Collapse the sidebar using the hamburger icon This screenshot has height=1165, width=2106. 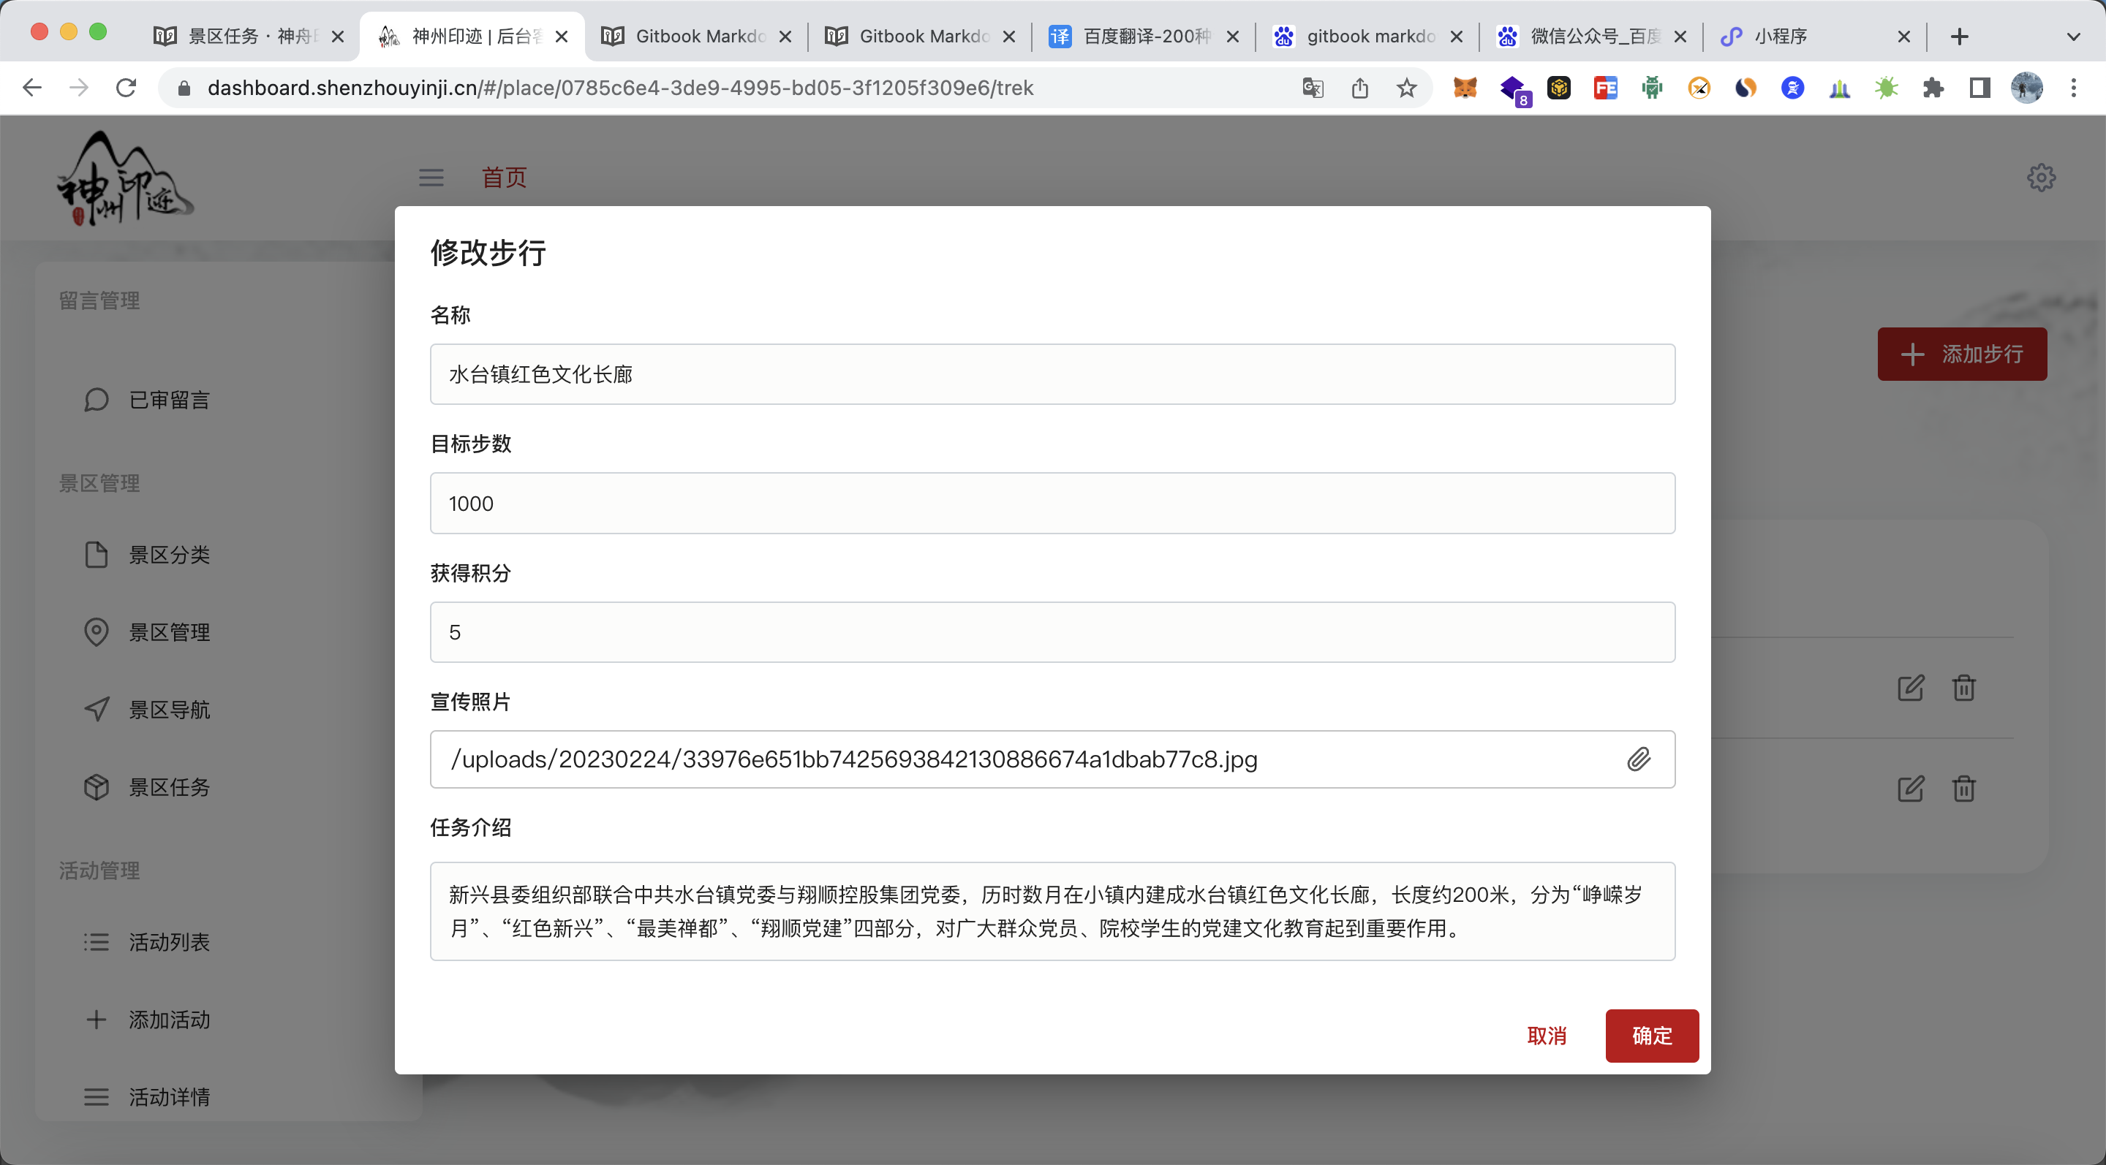click(431, 178)
